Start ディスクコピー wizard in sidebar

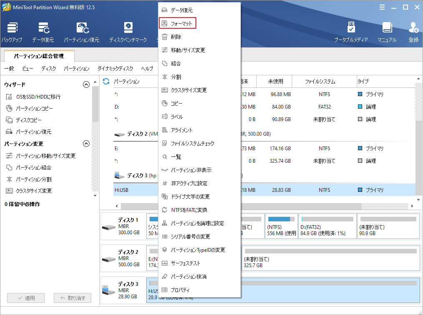click(24, 120)
